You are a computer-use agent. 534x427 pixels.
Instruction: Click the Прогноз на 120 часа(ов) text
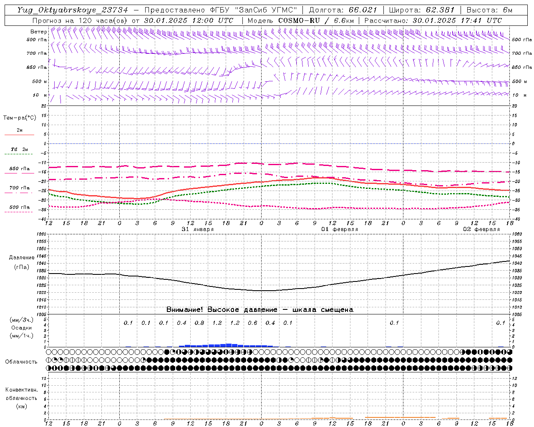(x=81, y=20)
